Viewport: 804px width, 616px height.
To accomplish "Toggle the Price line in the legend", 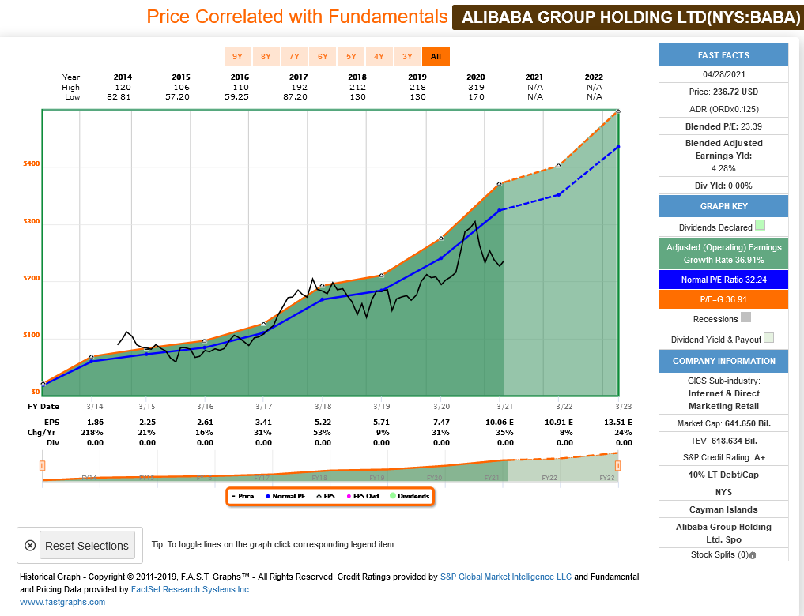I will click(x=243, y=496).
